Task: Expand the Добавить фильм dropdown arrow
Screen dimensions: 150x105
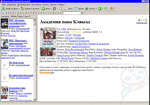Action: coord(19,9)
